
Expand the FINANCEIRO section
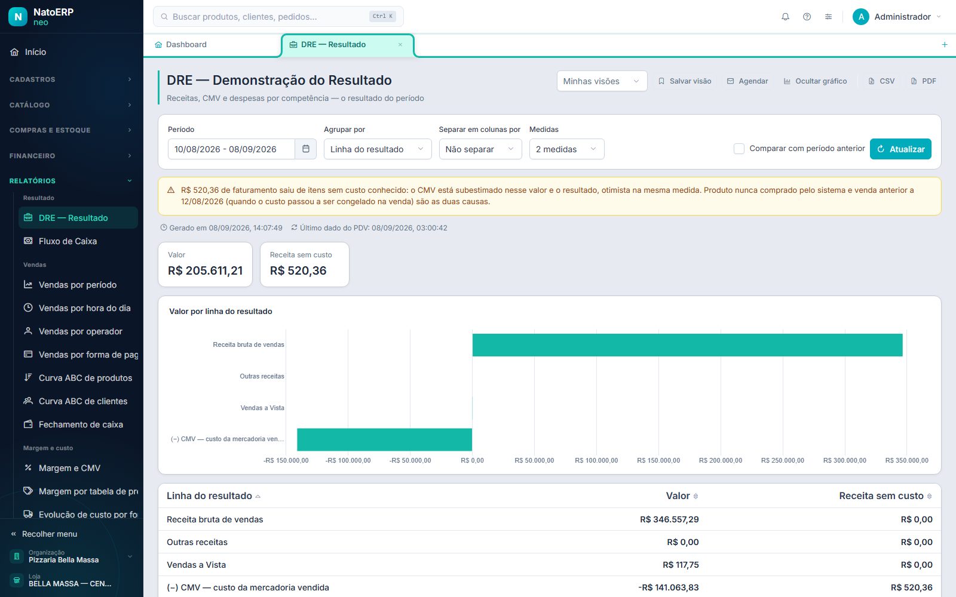click(x=72, y=156)
